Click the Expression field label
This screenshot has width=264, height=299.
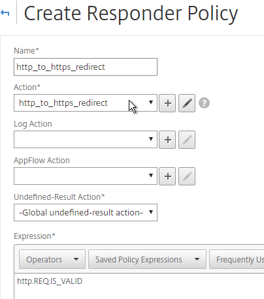35,236
